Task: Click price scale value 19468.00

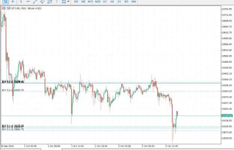Action: point(227,62)
